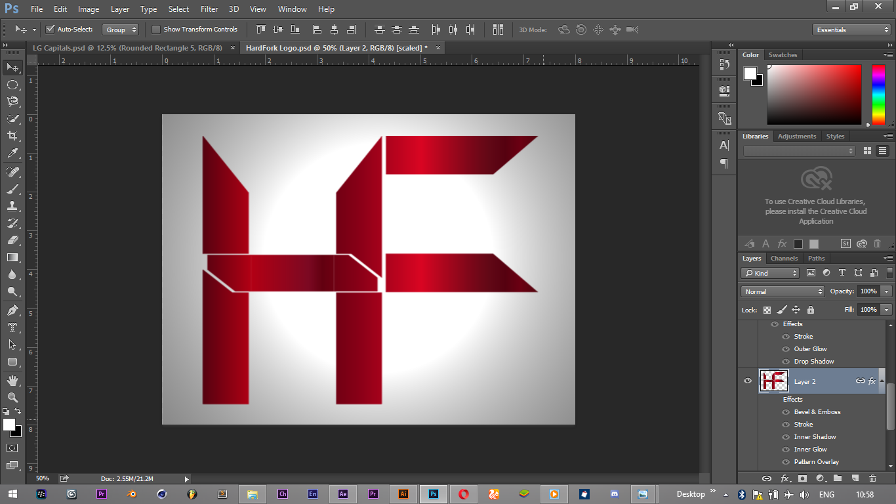896x504 pixels.
Task: Select the Eraser tool
Action: click(x=12, y=240)
